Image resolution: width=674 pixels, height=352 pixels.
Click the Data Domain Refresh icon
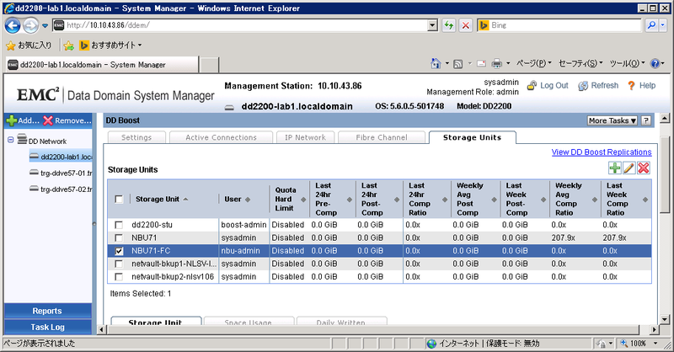[583, 86]
